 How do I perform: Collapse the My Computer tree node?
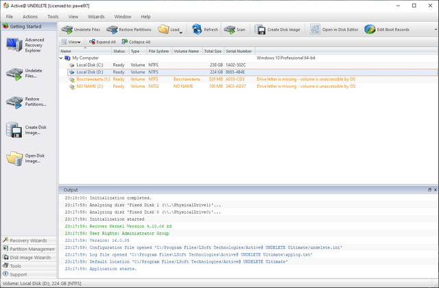pyautogui.click(x=62, y=58)
